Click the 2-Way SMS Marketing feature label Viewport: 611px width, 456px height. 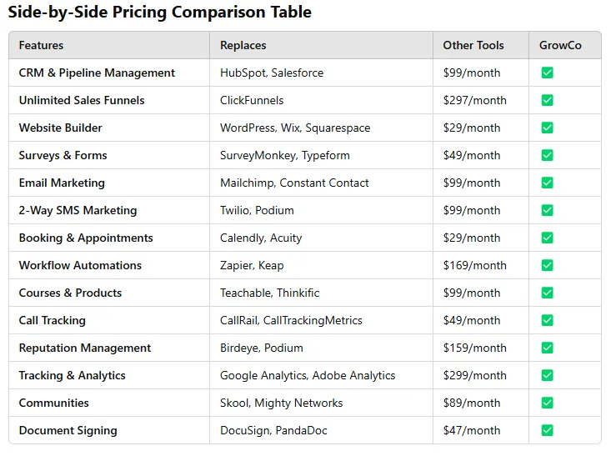coord(78,210)
